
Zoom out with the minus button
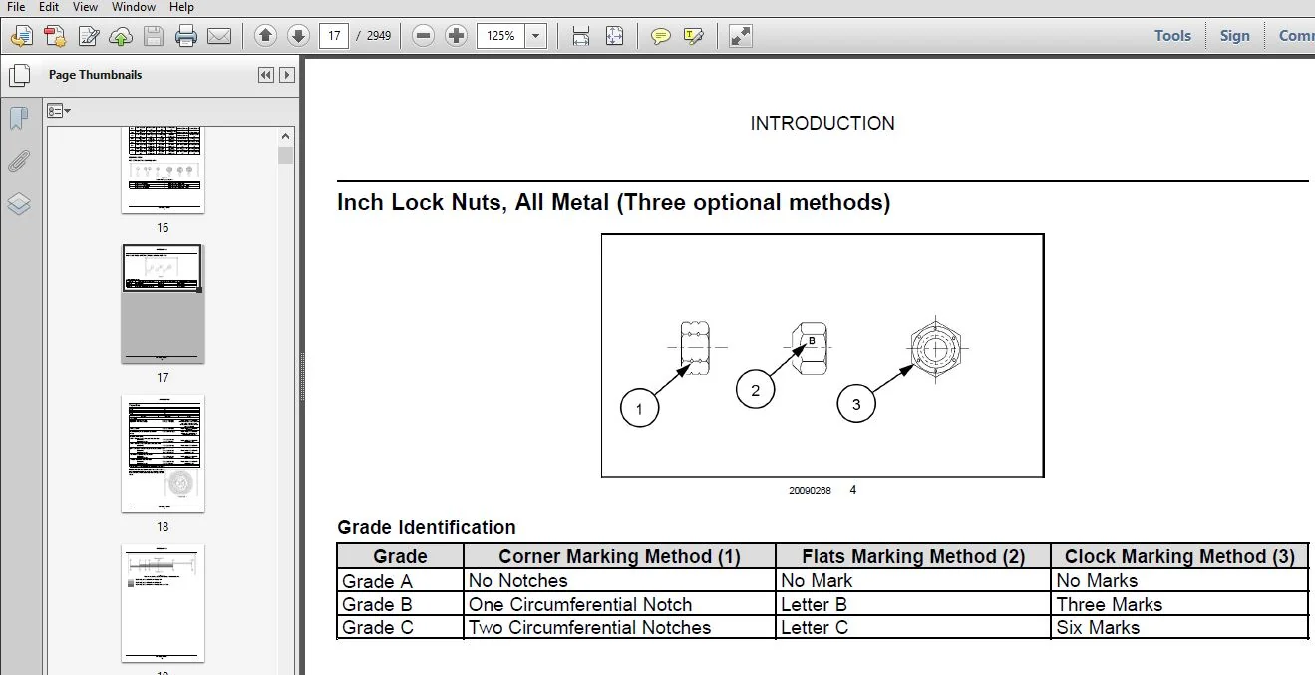[x=423, y=36]
